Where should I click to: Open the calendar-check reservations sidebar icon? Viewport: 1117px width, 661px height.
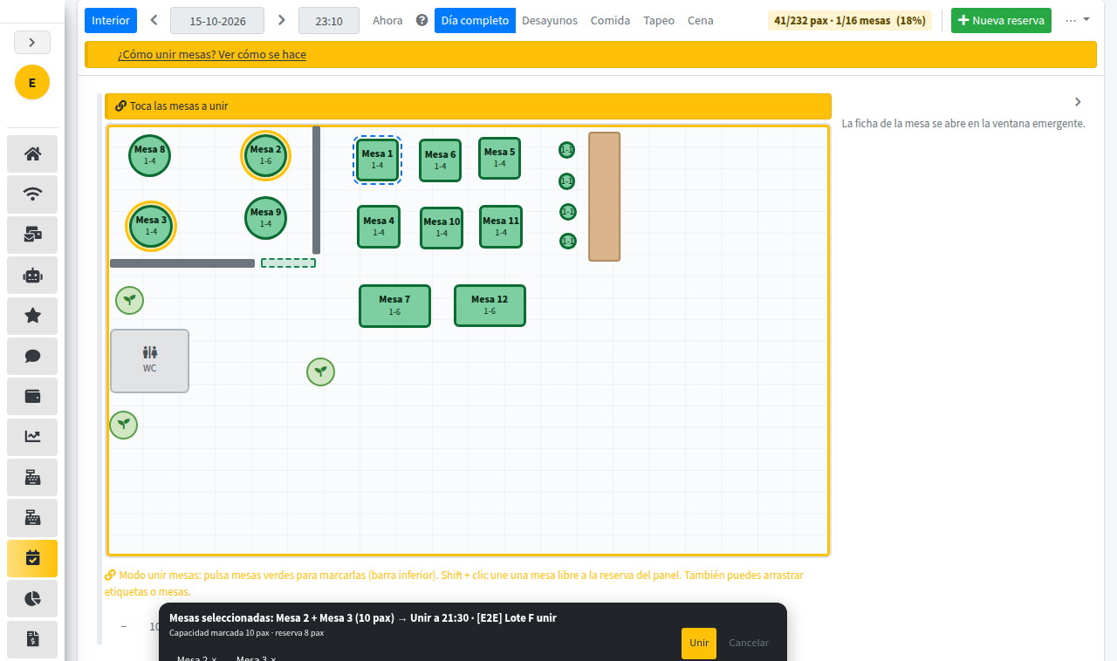32,558
